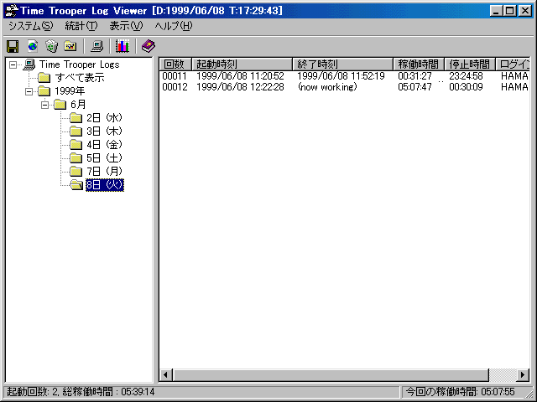Image resolution: width=537 pixels, height=402 pixels.
Task: Click the app icon in the title bar
Action: coord(11,11)
